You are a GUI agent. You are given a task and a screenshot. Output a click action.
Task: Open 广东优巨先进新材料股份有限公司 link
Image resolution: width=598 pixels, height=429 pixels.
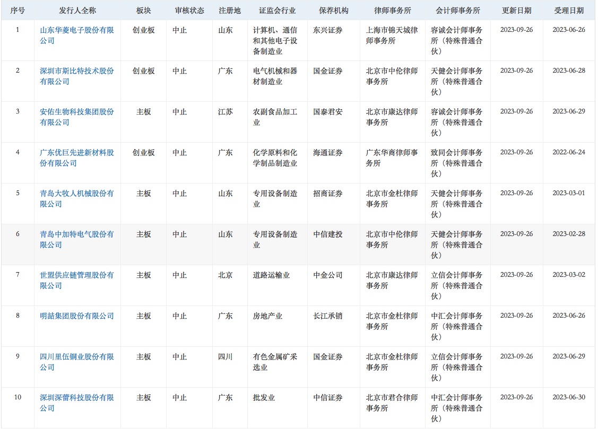(76, 157)
